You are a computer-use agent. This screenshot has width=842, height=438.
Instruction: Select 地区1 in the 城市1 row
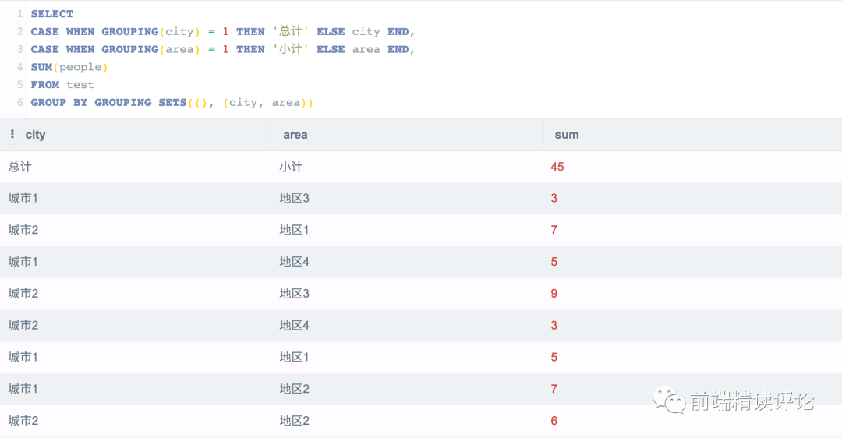click(294, 357)
